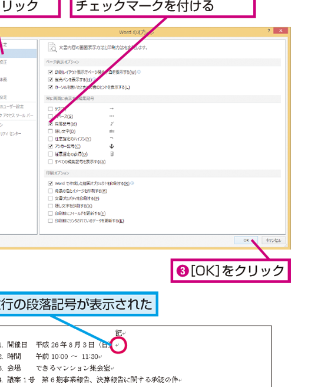This screenshot has height=387, width=318.
Task: Click the hidden text abc symbol icon
Action: click(x=111, y=131)
